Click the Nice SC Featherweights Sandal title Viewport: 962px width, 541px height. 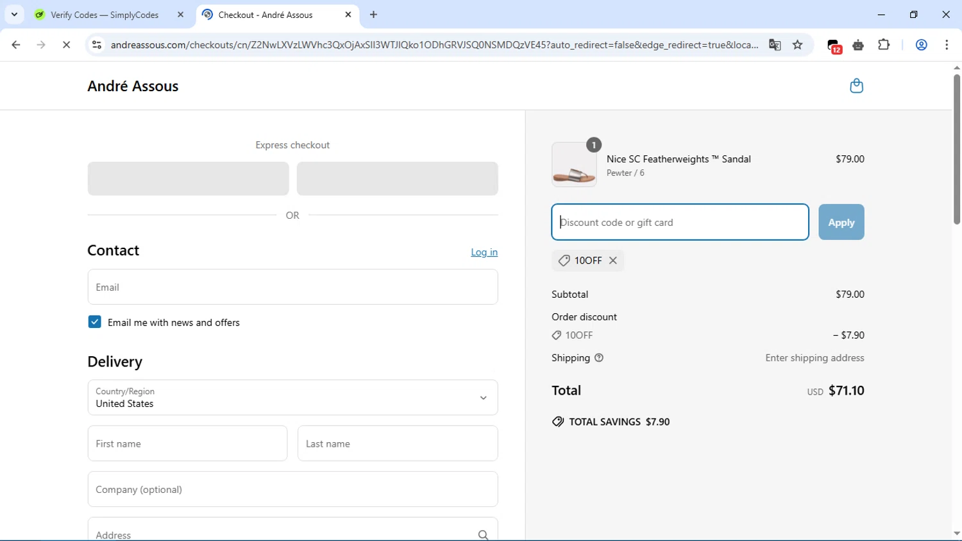click(x=679, y=159)
